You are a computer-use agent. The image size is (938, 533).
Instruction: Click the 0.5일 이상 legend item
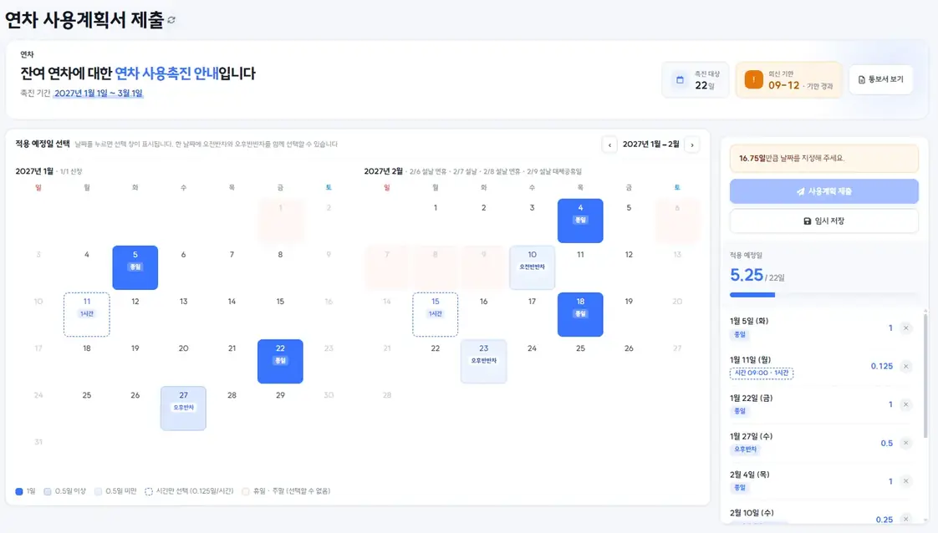64,491
